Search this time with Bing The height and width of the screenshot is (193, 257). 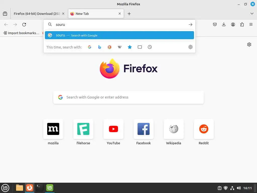(x=99, y=47)
